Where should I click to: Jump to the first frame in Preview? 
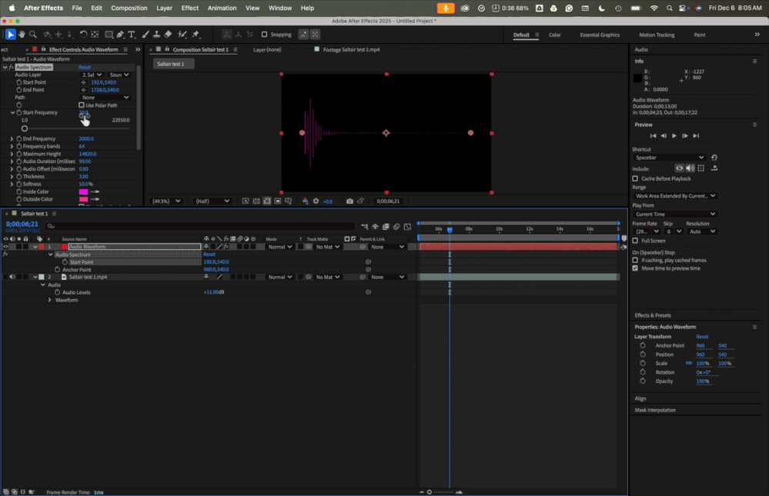(x=653, y=136)
